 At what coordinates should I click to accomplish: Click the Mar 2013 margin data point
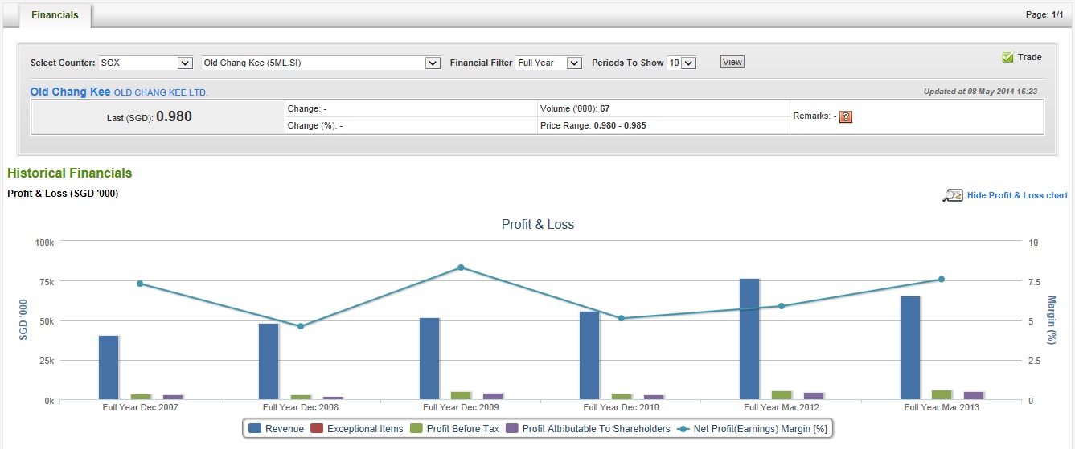click(941, 280)
